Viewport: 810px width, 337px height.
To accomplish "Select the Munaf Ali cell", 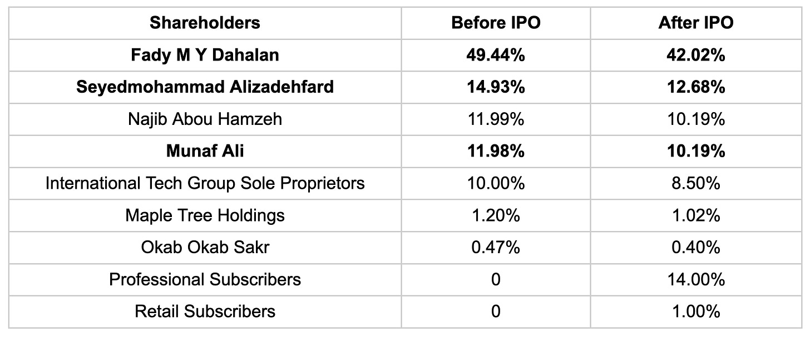I will 205,151.
